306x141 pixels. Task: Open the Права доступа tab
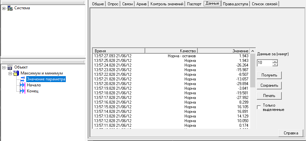[236, 4]
